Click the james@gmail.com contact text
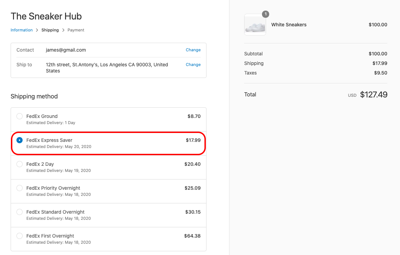 [66, 50]
